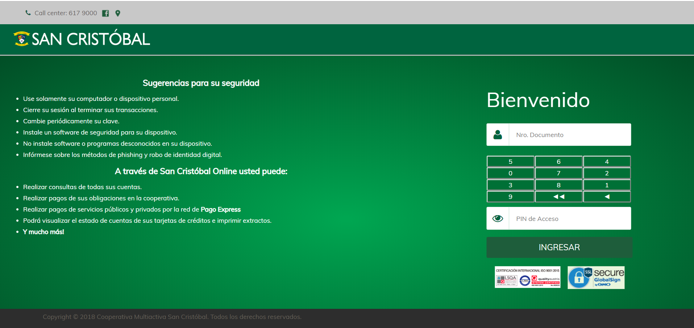Screen dimensions: 694x328
Task: Open the Facebook page icon
Action: [105, 13]
